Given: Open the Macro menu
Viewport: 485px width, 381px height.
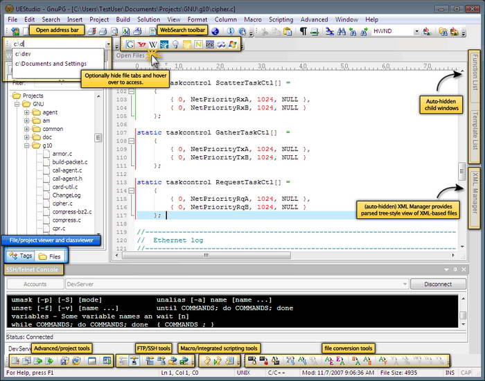Looking at the screenshot, I should 252,19.
